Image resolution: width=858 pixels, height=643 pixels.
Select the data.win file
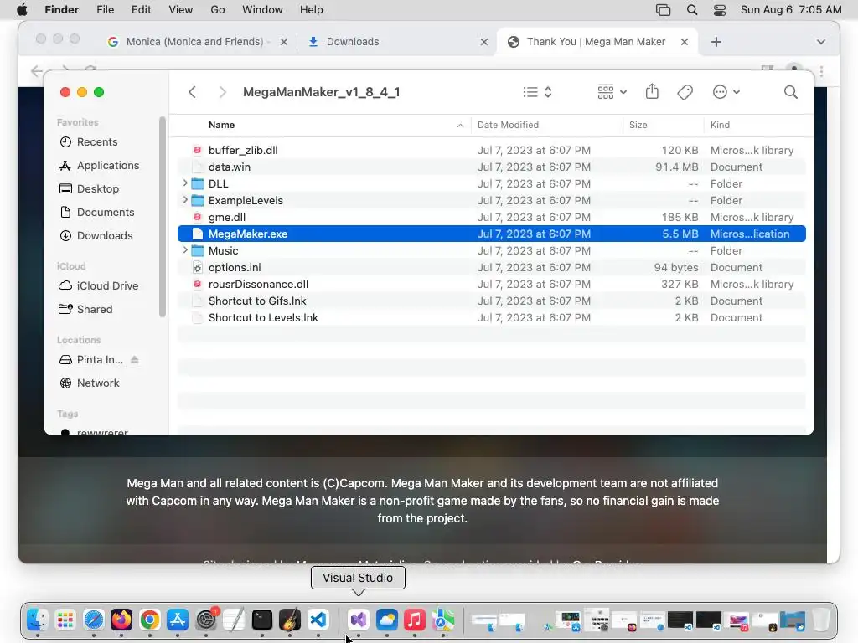491,167
